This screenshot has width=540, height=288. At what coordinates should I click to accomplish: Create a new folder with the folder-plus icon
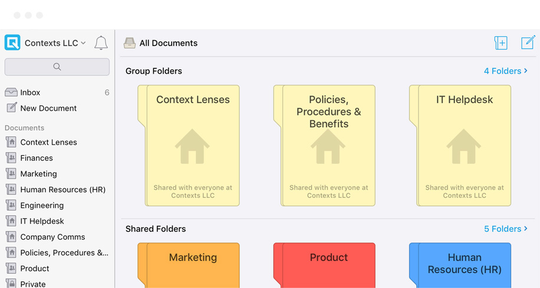(501, 43)
